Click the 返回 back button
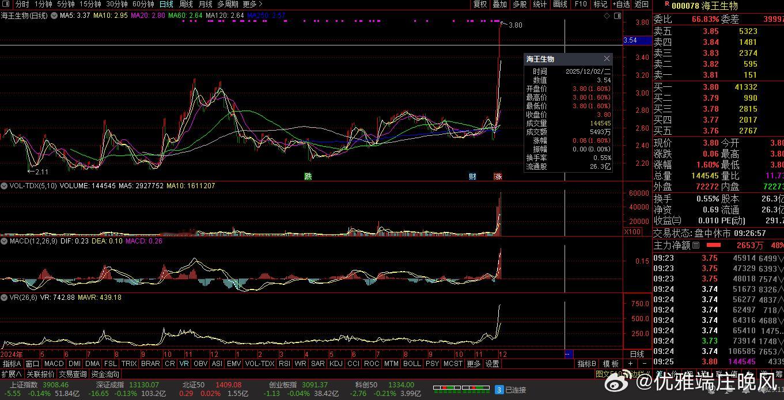Viewport: 784px width, 400px height. (641, 4)
